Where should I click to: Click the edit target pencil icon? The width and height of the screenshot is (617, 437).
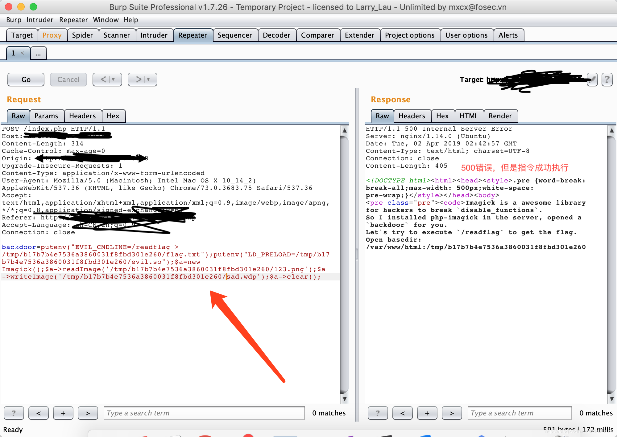click(592, 80)
